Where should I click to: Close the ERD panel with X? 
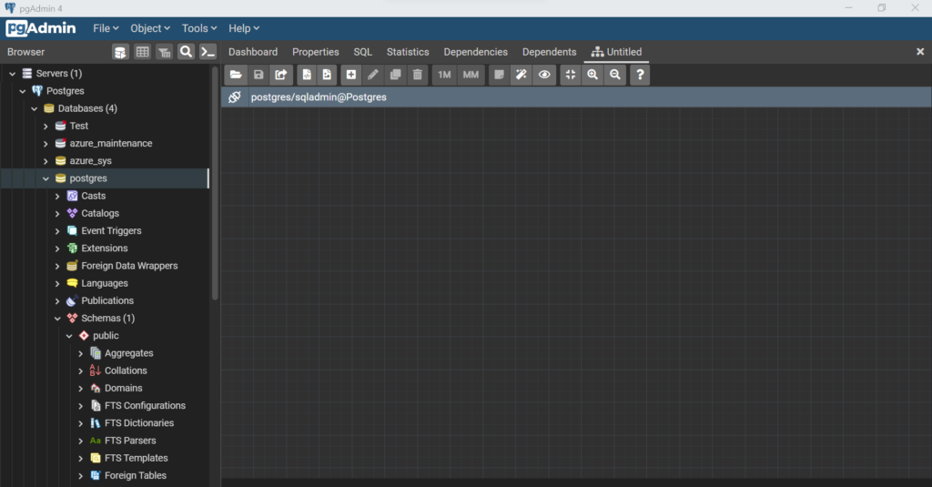[920, 52]
